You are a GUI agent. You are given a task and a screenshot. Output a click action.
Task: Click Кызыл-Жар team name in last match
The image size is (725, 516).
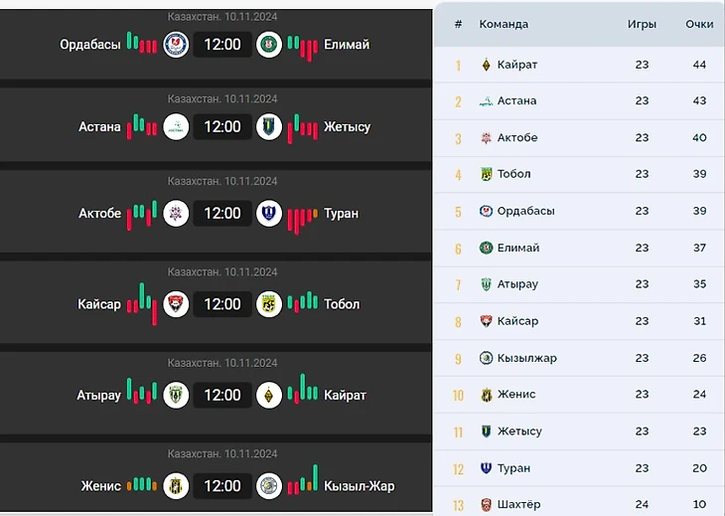point(359,486)
